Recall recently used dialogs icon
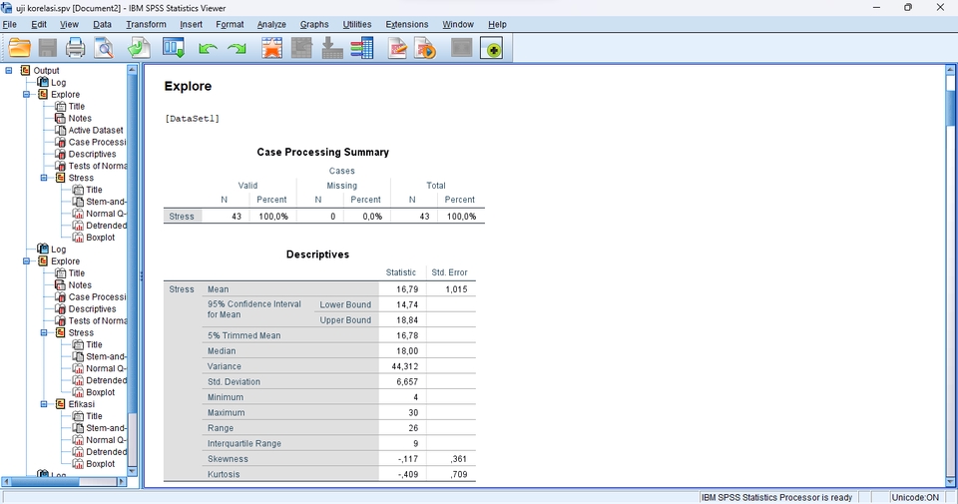 pyautogui.click(x=173, y=48)
